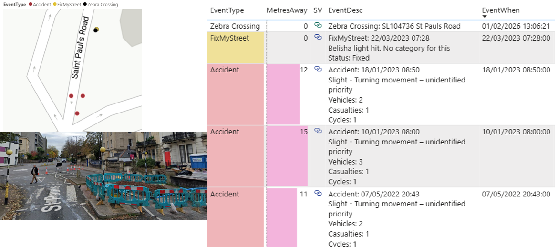Click link icon for 18/01/2023 accident
558x247 pixels.
pos(318,70)
